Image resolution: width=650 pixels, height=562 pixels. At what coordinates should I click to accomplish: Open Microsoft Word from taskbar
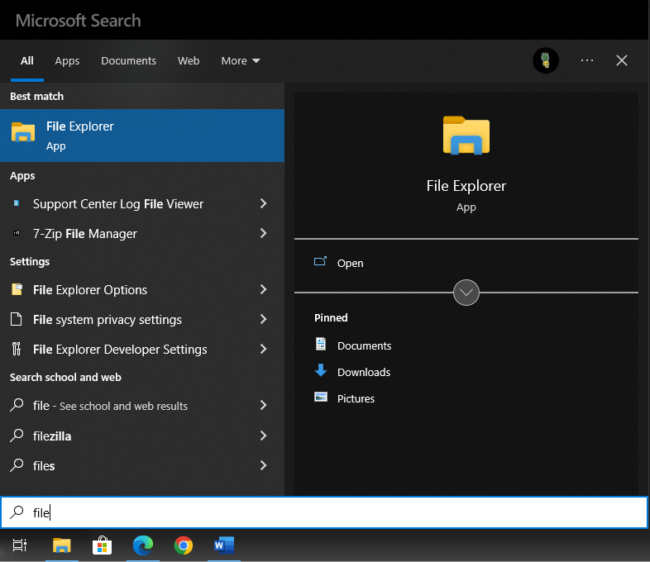[224, 545]
